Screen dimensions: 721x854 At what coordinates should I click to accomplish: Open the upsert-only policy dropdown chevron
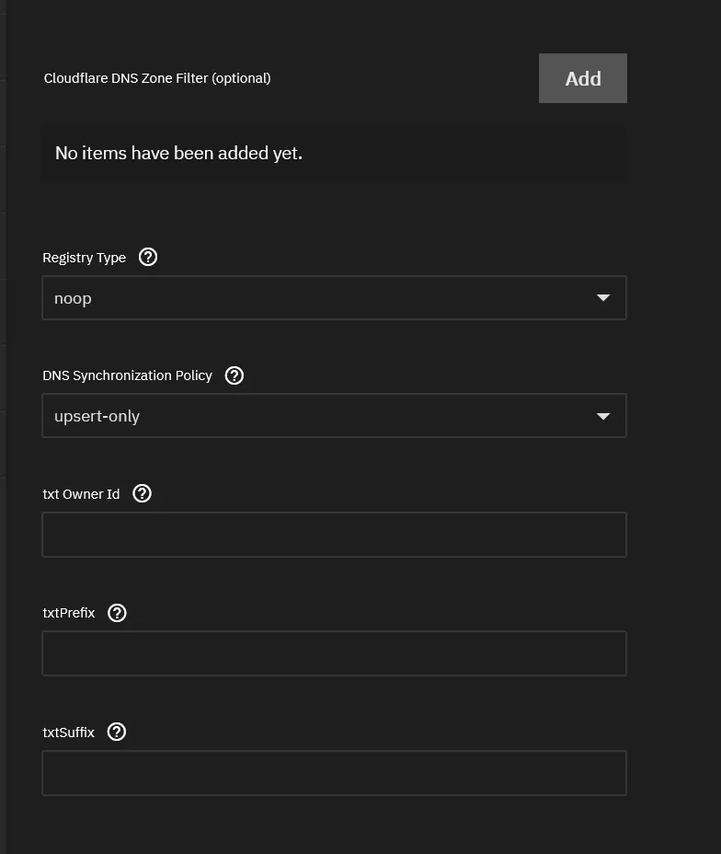click(x=603, y=416)
